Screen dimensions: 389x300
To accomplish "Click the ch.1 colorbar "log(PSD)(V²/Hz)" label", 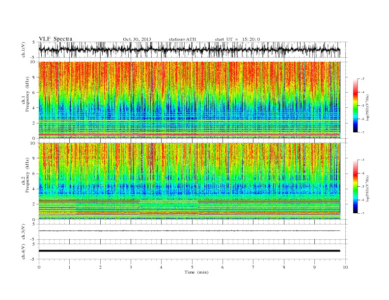I will pos(367,107).
